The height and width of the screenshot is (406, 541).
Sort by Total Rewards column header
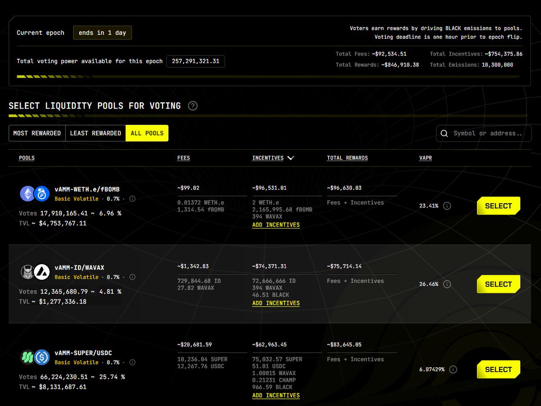point(347,158)
